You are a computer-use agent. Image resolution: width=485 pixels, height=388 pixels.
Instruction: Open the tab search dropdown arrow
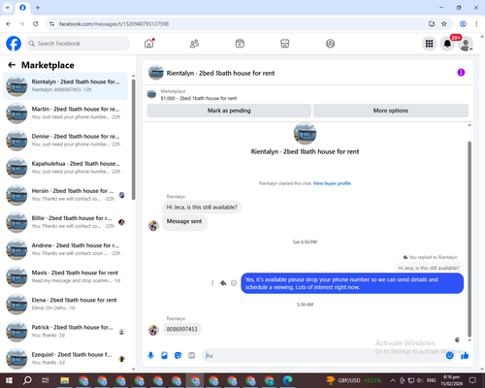(8, 8)
